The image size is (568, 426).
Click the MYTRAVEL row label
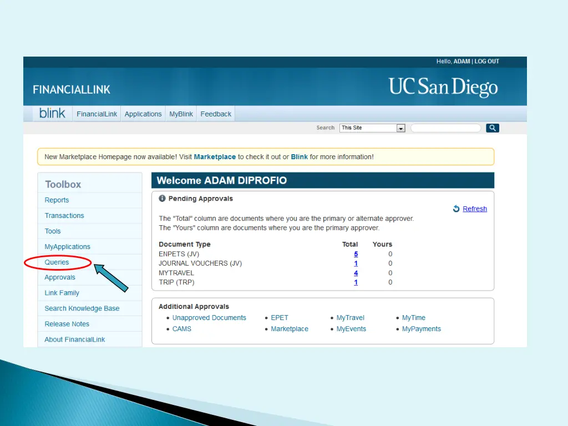click(x=176, y=273)
